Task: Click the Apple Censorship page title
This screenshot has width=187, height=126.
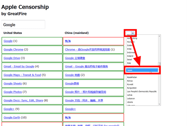Action: pos(25,7)
